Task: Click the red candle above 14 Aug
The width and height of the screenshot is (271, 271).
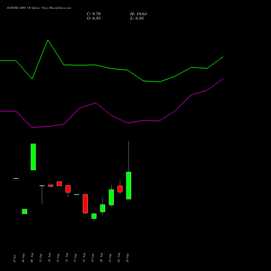Action: click(68, 189)
